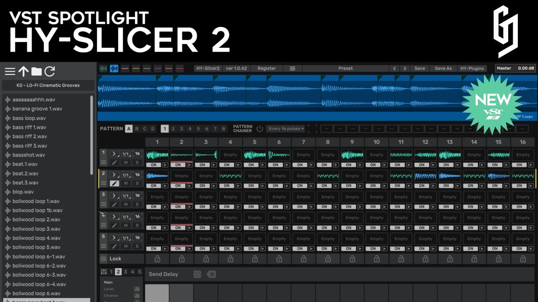Viewport: 538px width, 302px height.
Task: Open the HY-Plugins button
Action: 472,68
